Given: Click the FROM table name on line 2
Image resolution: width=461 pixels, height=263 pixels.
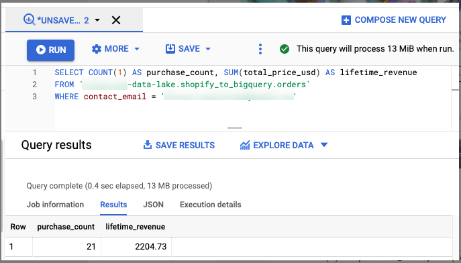Looking at the screenshot, I should pos(195,85).
